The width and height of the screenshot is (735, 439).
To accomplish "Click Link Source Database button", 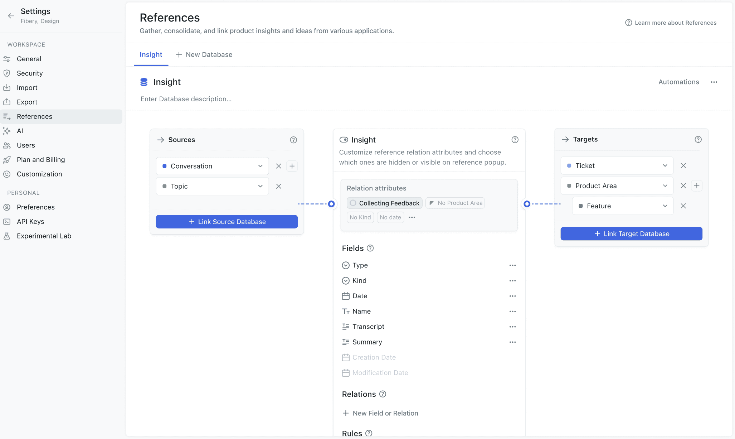I will 227,222.
